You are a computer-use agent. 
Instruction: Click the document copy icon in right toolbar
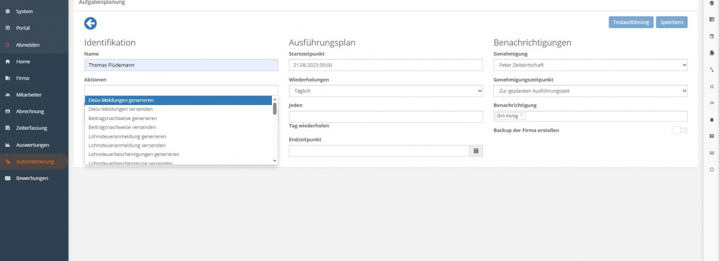(712, 53)
